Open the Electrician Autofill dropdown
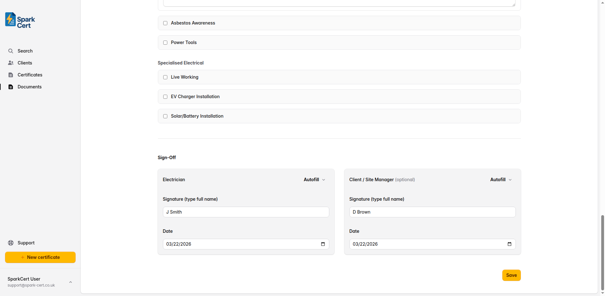 pyautogui.click(x=314, y=180)
